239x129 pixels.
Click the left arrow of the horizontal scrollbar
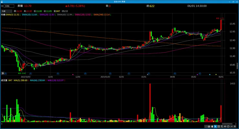2,124
